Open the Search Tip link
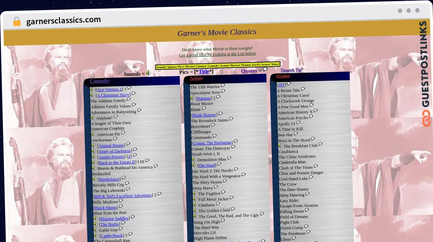This screenshot has height=242, width=433. [292, 70]
